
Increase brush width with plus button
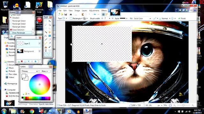[x=113, y=18]
